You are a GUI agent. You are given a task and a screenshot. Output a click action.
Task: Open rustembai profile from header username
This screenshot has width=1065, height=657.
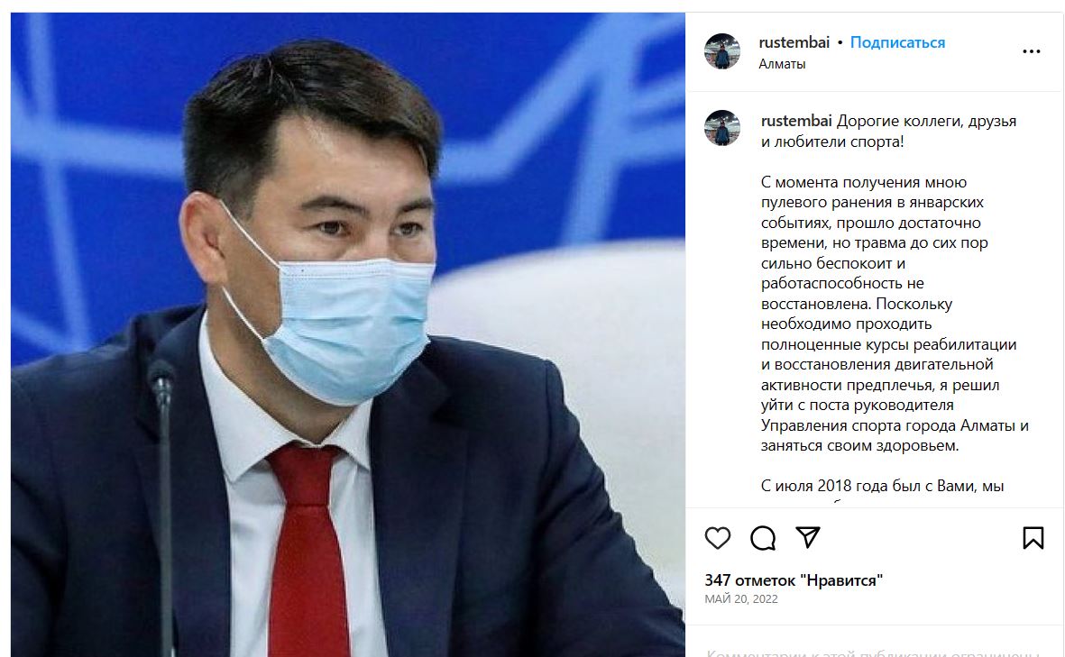pyautogui.click(x=794, y=42)
